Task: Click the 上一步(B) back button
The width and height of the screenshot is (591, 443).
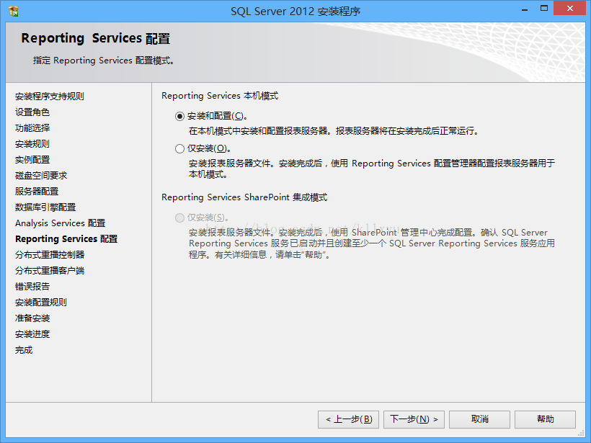Action: click(x=348, y=419)
